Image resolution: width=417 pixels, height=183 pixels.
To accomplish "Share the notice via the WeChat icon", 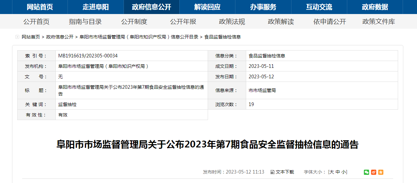I will pos(366,172).
